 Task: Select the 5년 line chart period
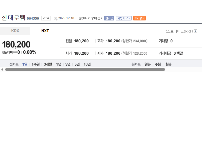point(77,64)
